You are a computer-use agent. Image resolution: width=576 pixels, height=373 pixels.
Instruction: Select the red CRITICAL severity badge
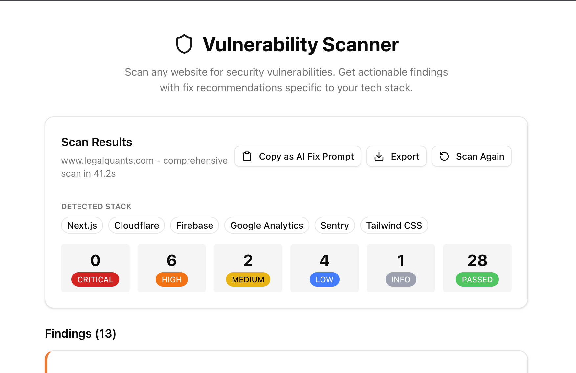tap(95, 279)
